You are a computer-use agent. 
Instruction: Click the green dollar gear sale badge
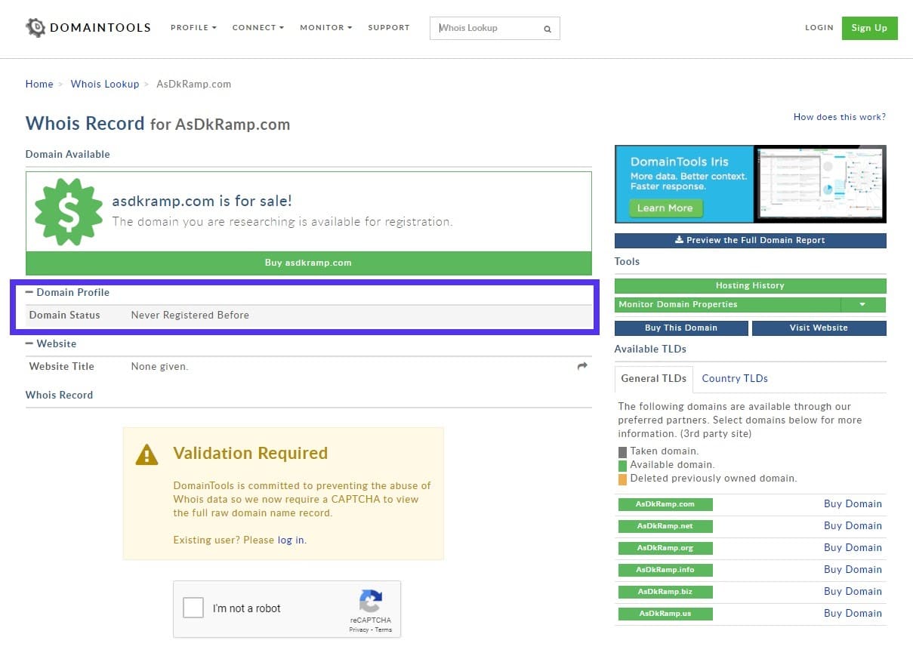[67, 211]
